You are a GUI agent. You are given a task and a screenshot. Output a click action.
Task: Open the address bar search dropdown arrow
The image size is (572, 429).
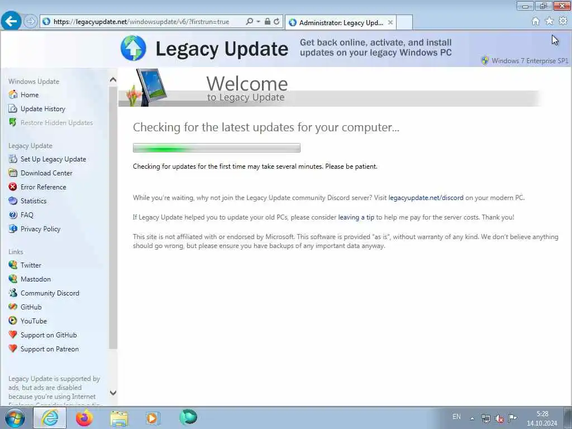pos(258,22)
